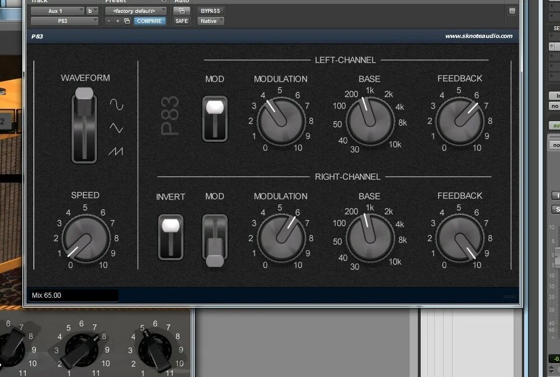Click the plus preset button
560x377 pixels.
117,21
